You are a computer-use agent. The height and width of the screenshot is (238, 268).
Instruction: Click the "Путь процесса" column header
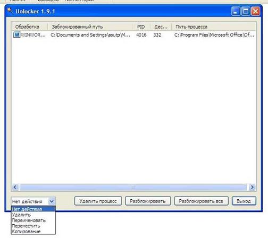(214, 27)
